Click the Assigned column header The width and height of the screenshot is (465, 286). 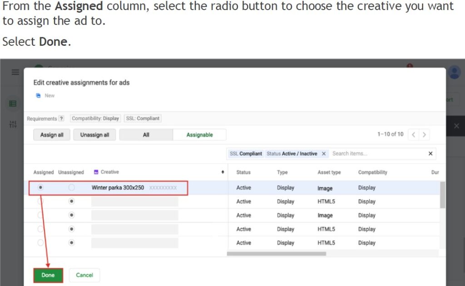click(44, 172)
